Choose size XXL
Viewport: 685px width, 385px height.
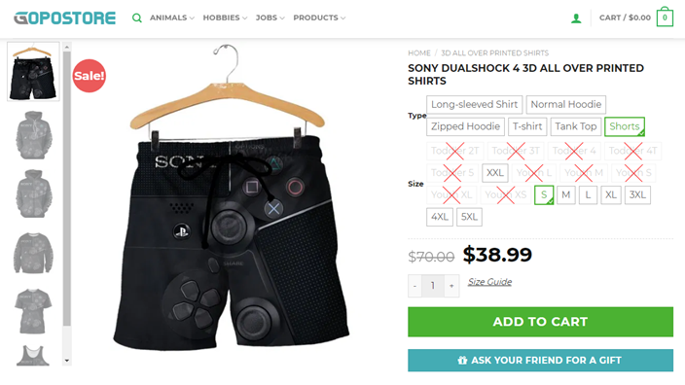(x=495, y=173)
